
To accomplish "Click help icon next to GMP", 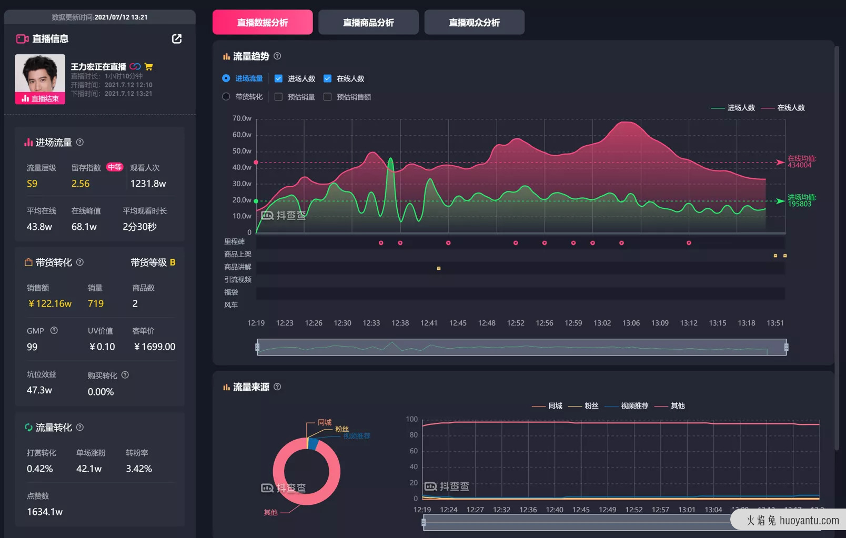I will pyautogui.click(x=54, y=330).
